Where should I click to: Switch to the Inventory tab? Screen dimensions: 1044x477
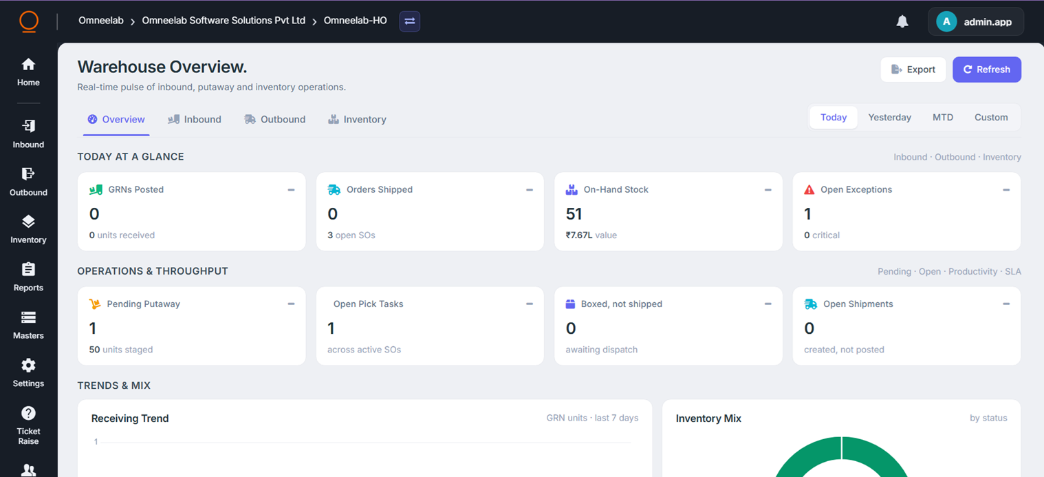(x=357, y=120)
